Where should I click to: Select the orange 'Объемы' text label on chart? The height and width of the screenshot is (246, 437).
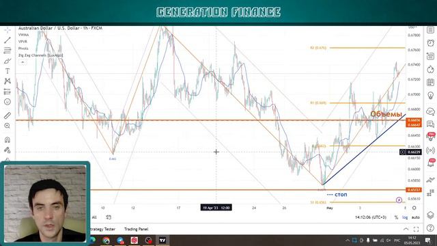point(386,114)
